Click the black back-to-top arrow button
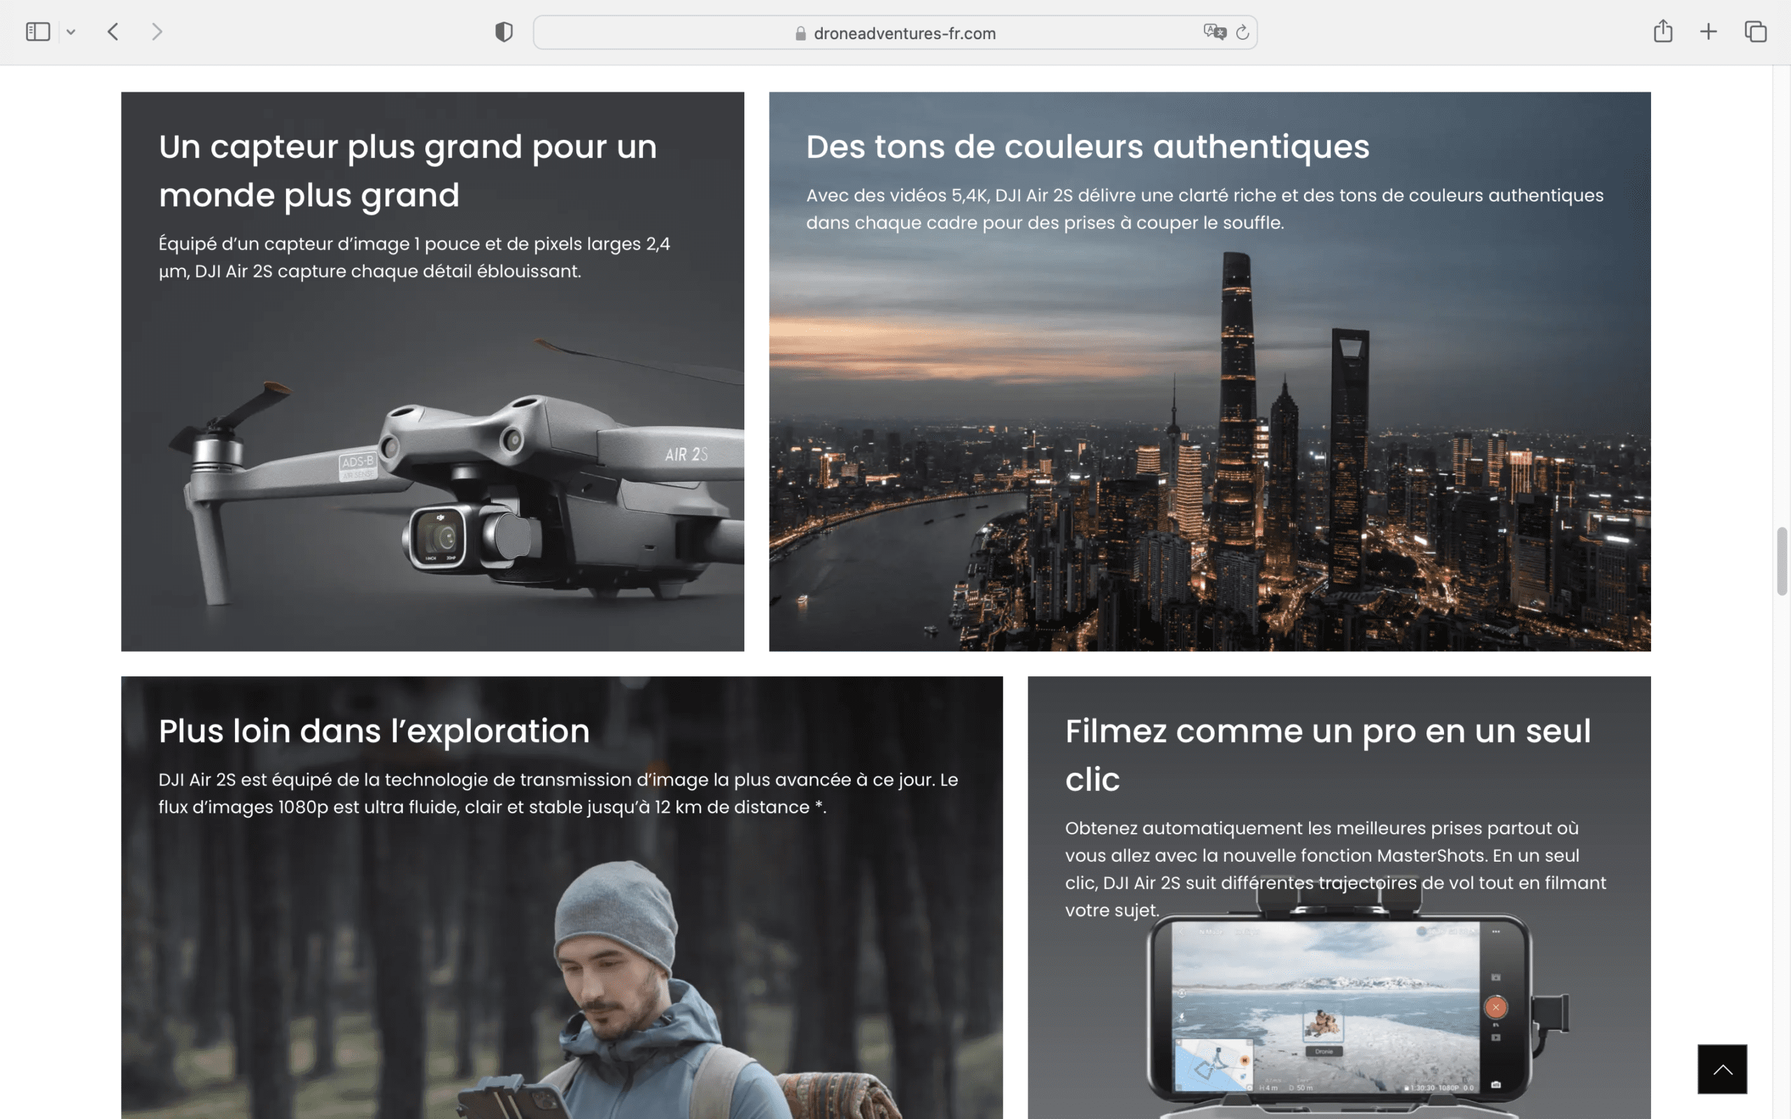This screenshot has height=1119, width=1791. 1722,1069
